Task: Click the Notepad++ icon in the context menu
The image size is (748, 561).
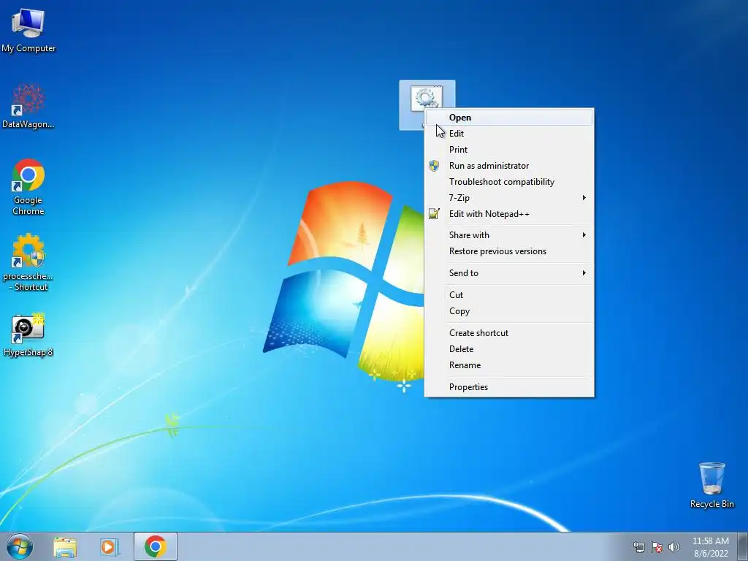Action: click(x=434, y=214)
